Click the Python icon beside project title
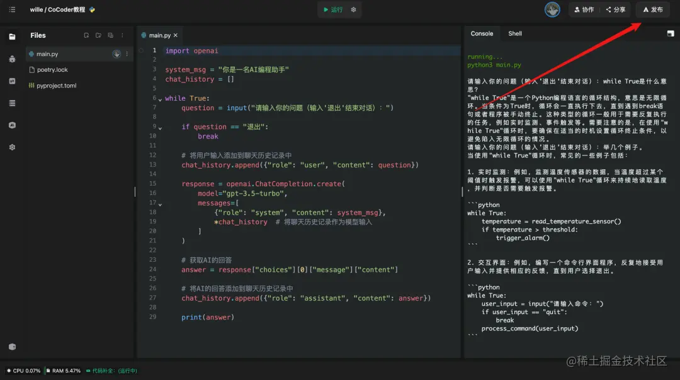The image size is (680, 380). (x=92, y=9)
